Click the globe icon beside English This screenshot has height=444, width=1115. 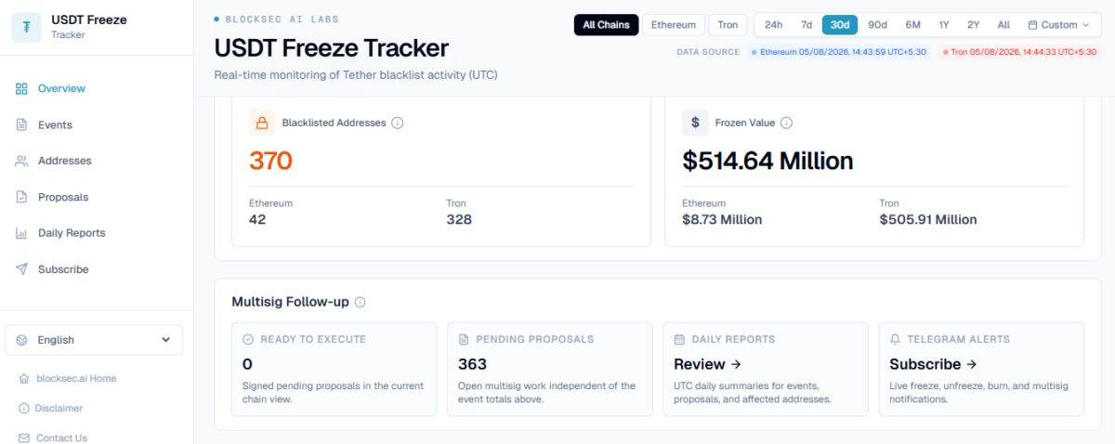point(22,340)
